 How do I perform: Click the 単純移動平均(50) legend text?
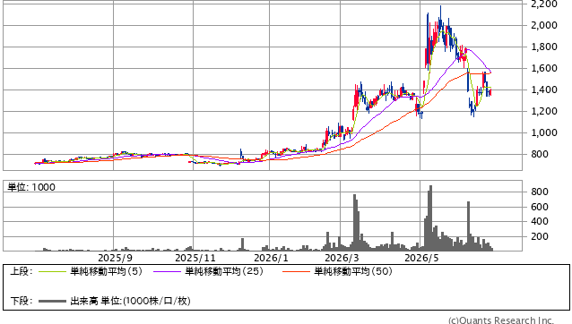[353, 271]
